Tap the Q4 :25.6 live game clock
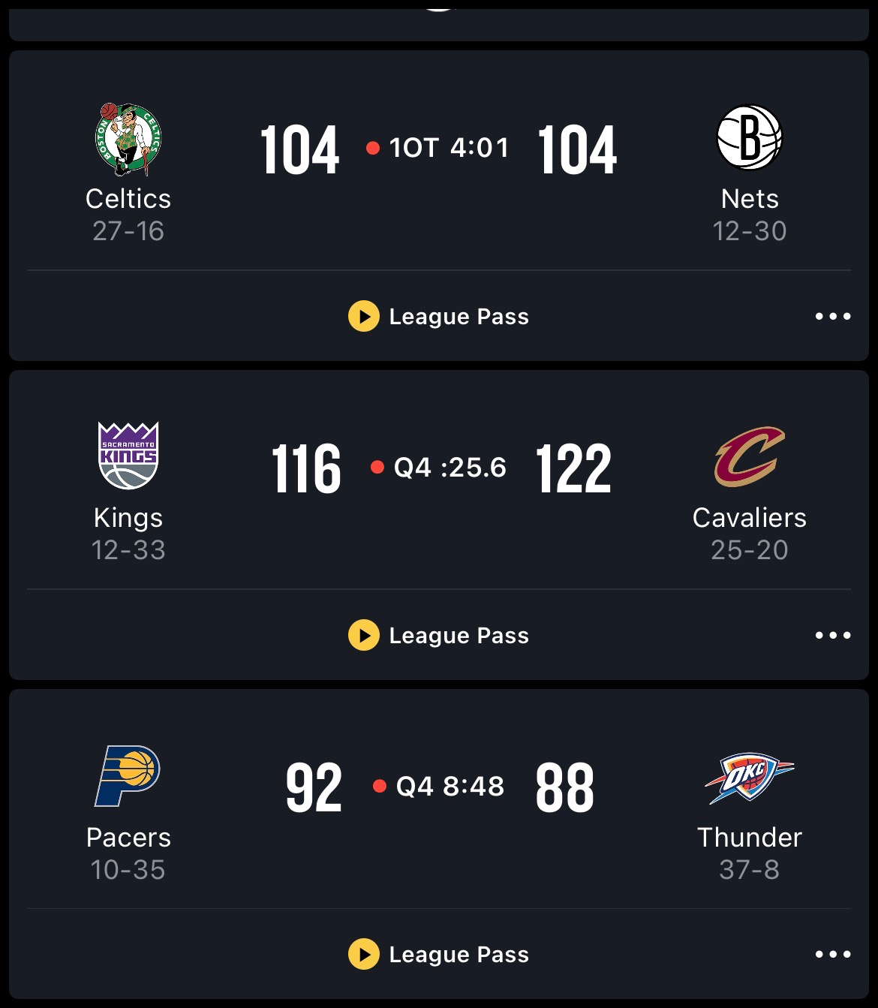This screenshot has width=878, height=1008. coord(450,468)
